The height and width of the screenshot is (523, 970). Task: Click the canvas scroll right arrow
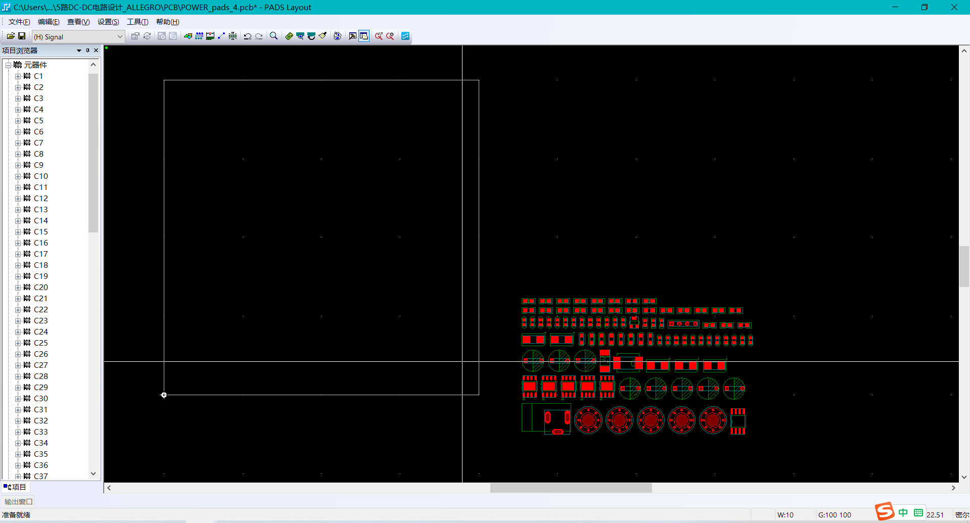[953, 488]
